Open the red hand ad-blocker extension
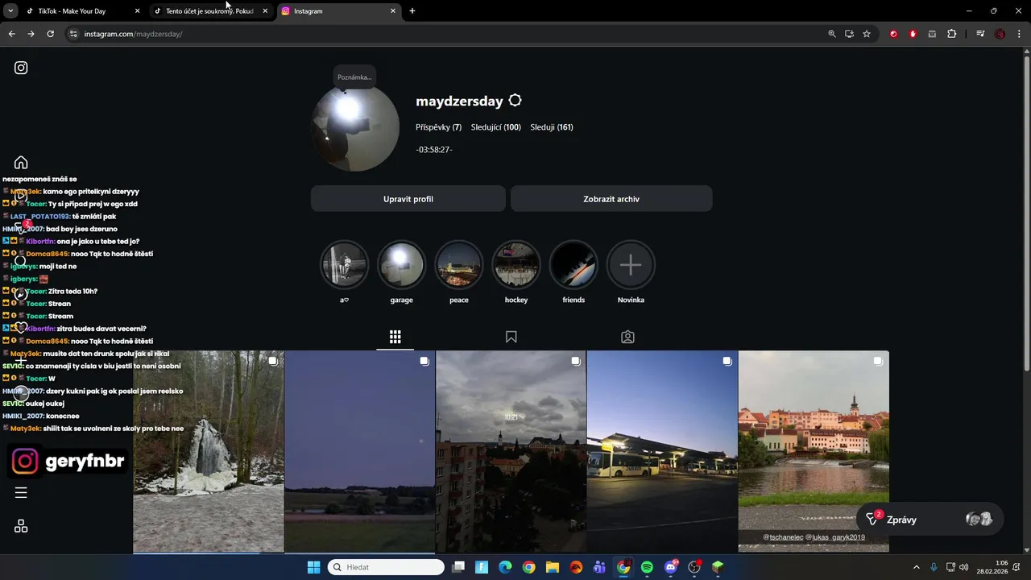Image resolution: width=1031 pixels, height=580 pixels. click(913, 34)
